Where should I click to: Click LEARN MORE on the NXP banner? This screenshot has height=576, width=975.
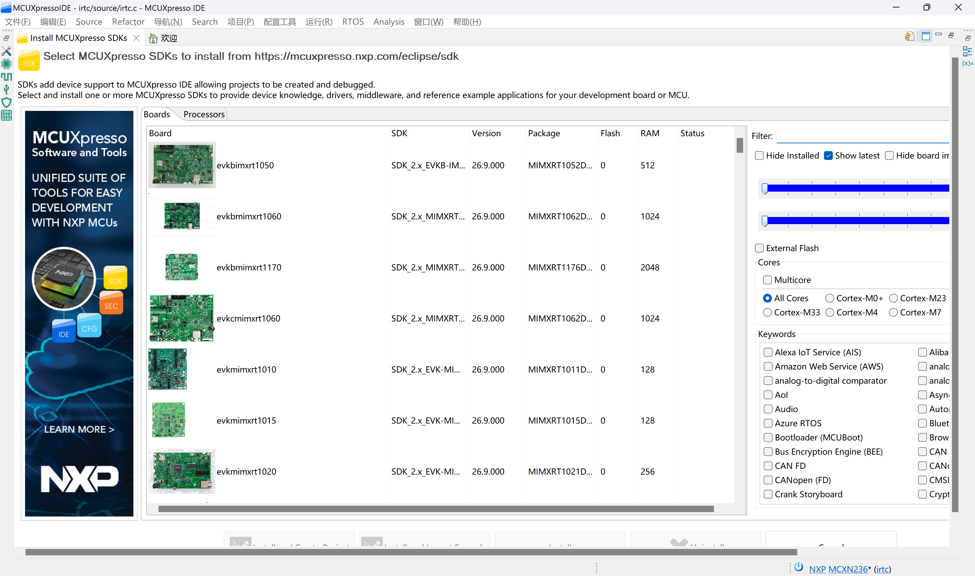[79, 429]
